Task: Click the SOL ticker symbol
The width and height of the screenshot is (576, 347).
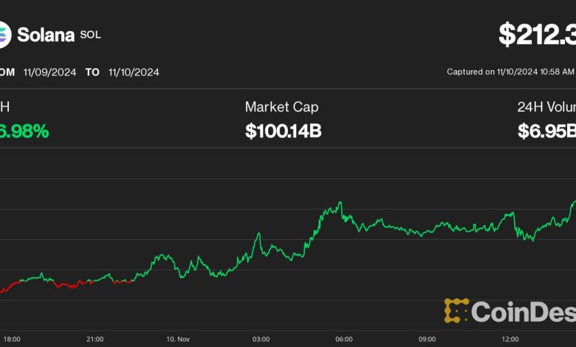Action: click(x=90, y=35)
